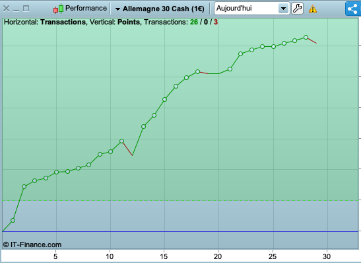Image resolution: width=361 pixels, height=263 pixels.
Task: Click the Horizontal: Transactions label
Action: [x=45, y=22]
